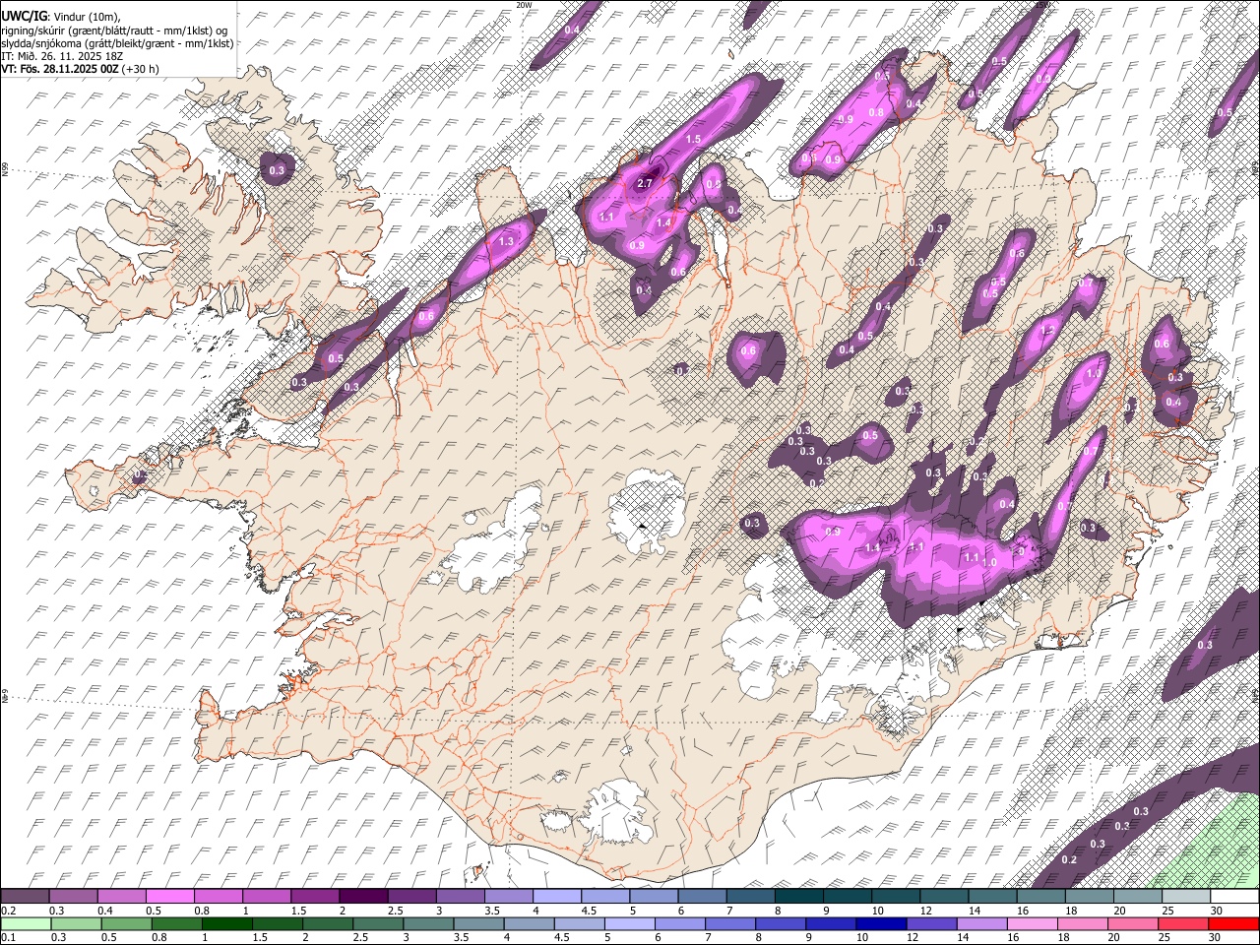Click the "0.2" label in the top legend row
This screenshot has width=1260, height=945.
(x=8, y=911)
